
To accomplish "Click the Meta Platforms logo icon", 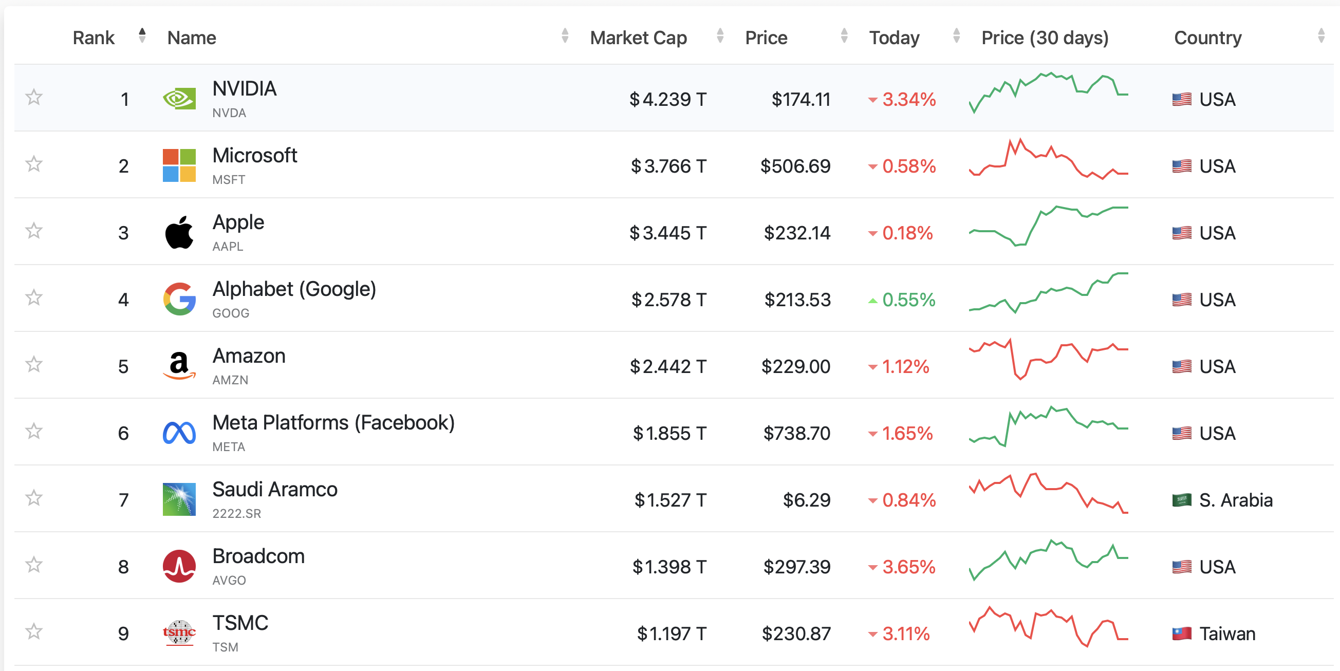I will 179,433.
